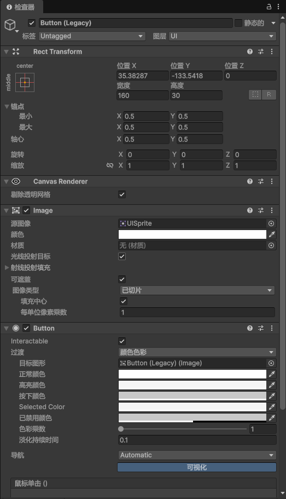Screen dimensions: 286x499
Task: Toggle the 静态的 (static) checkbox
Action: pyautogui.click(x=238, y=23)
